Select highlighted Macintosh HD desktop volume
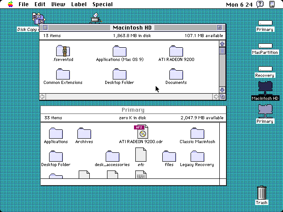The image size is (283, 212). pos(265,88)
